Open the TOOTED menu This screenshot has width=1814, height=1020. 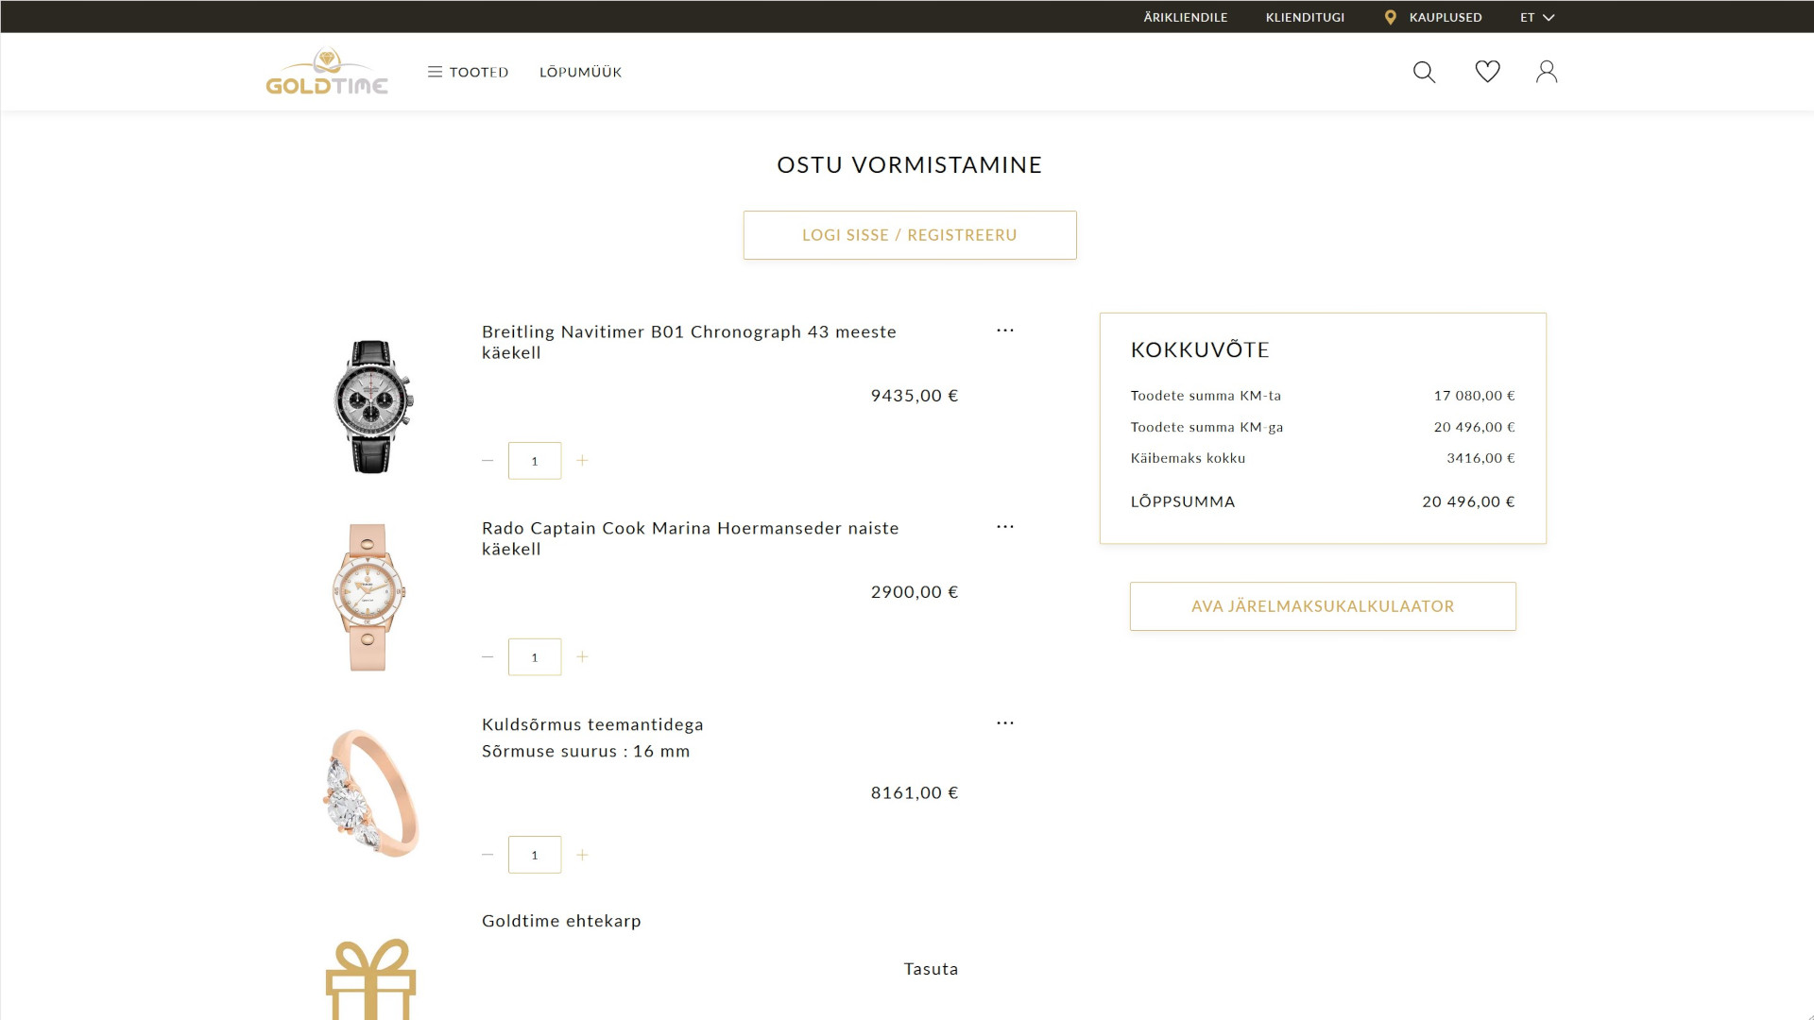click(x=478, y=71)
